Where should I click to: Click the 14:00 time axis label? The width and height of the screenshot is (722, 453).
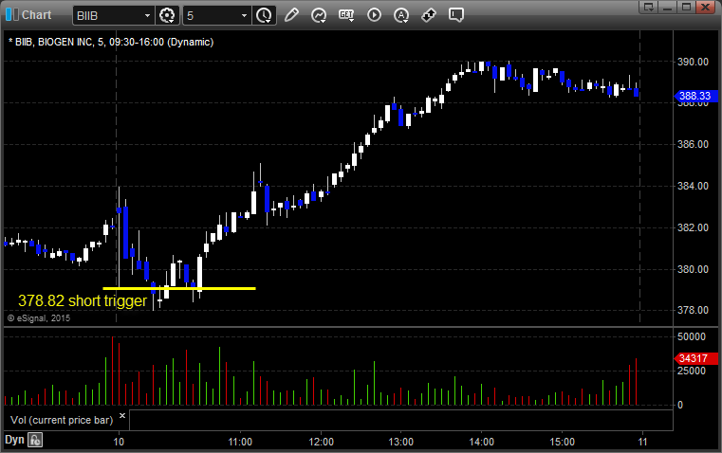[x=482, y=442]
